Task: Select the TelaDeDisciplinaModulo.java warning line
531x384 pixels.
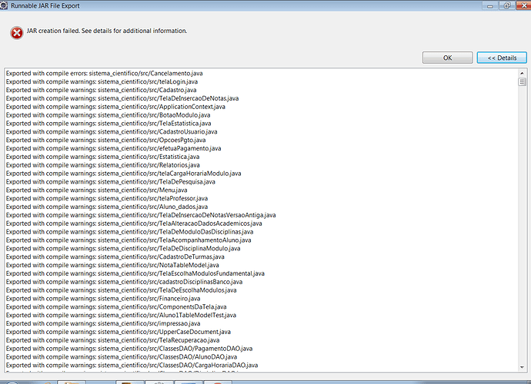Action: click(x=123, y=249)
